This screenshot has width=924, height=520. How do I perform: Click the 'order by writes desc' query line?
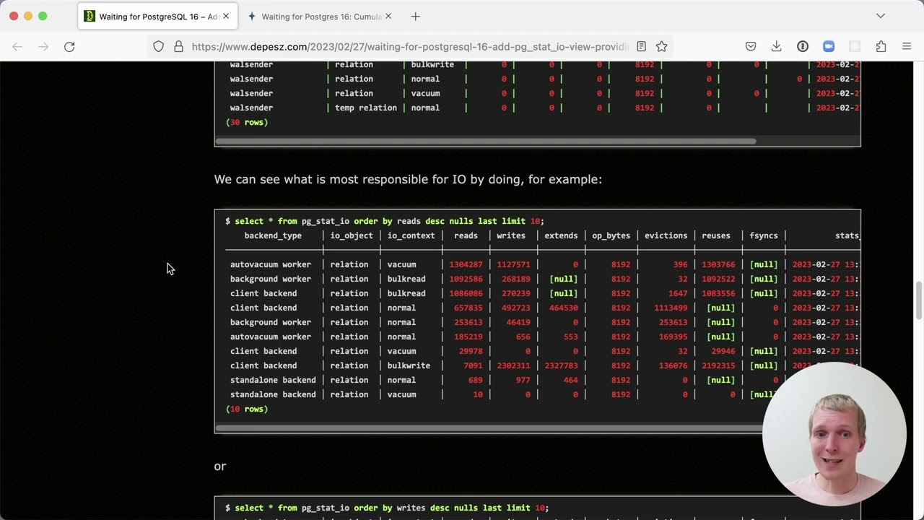click(x=387, y=508)
